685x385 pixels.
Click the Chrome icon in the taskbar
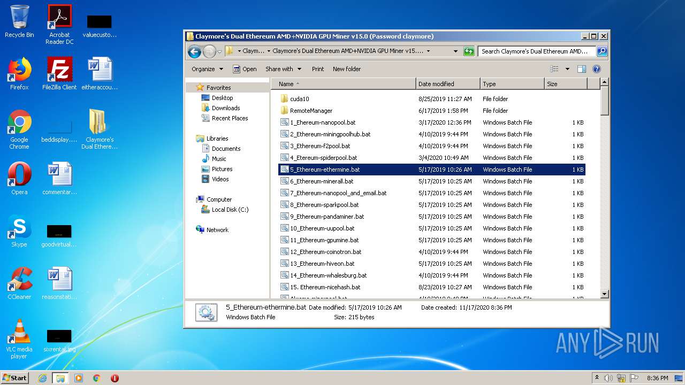coord(97,378)
